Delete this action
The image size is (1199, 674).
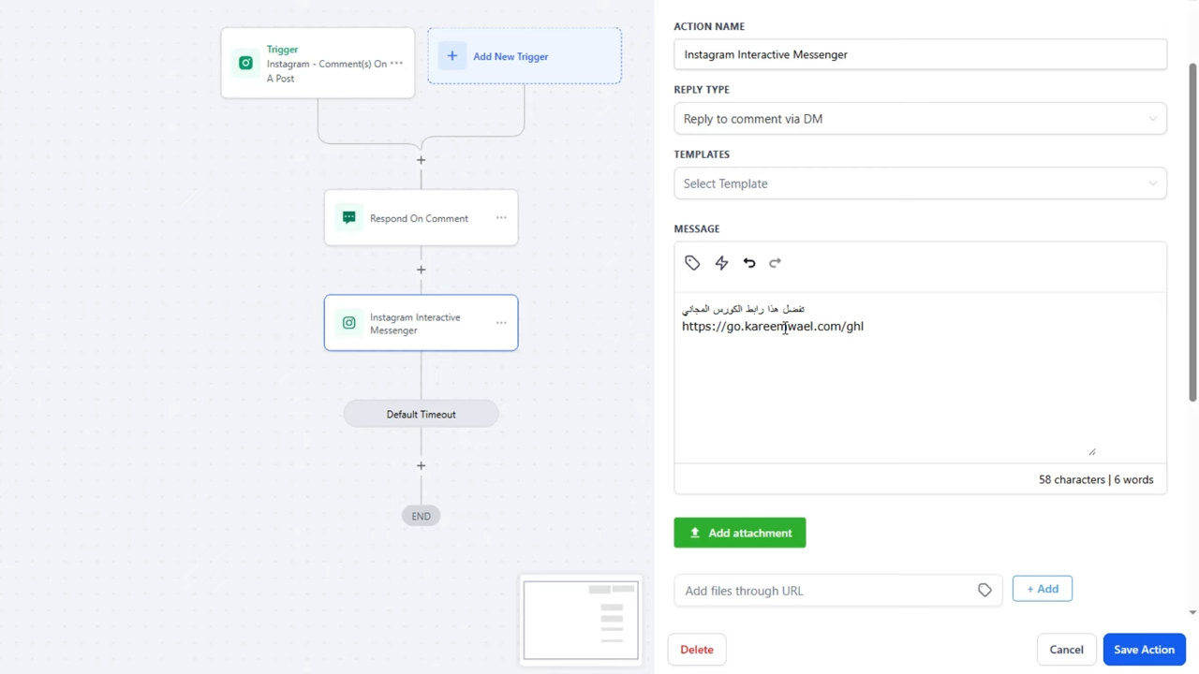[697, 650]
